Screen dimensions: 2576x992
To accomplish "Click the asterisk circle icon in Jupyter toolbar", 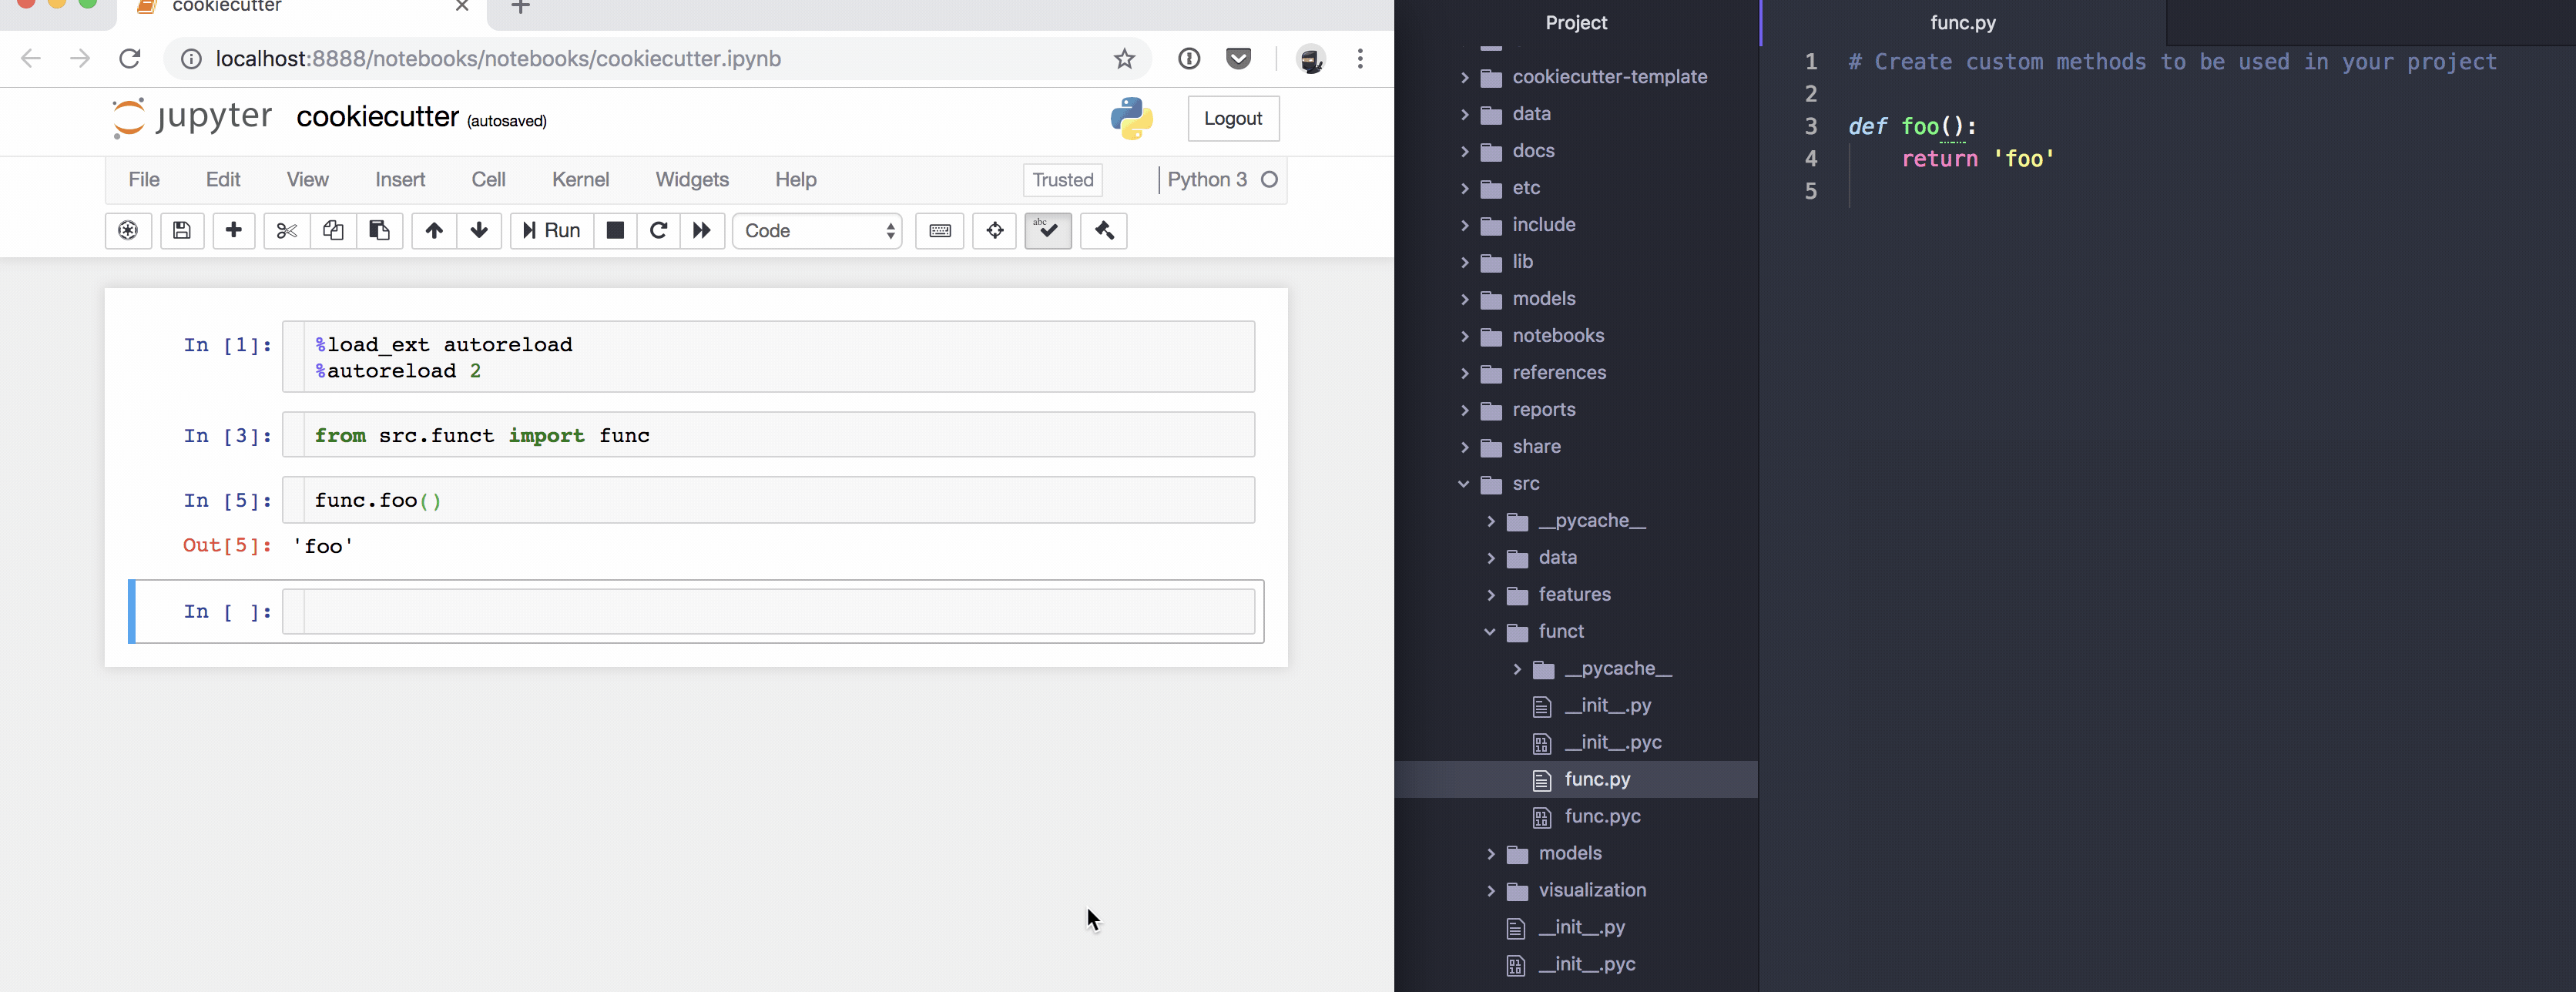I will tap(128, 231).
